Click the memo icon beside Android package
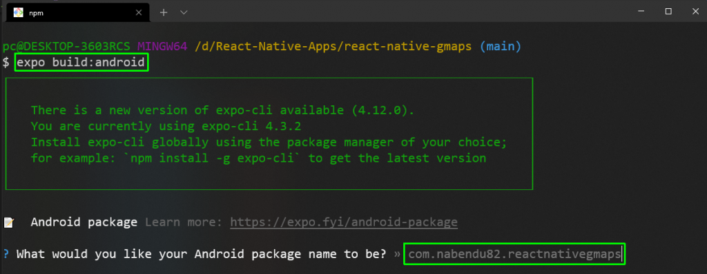Image resolution: width=707 pixels, height=274 pixels. tap(9, 222)
